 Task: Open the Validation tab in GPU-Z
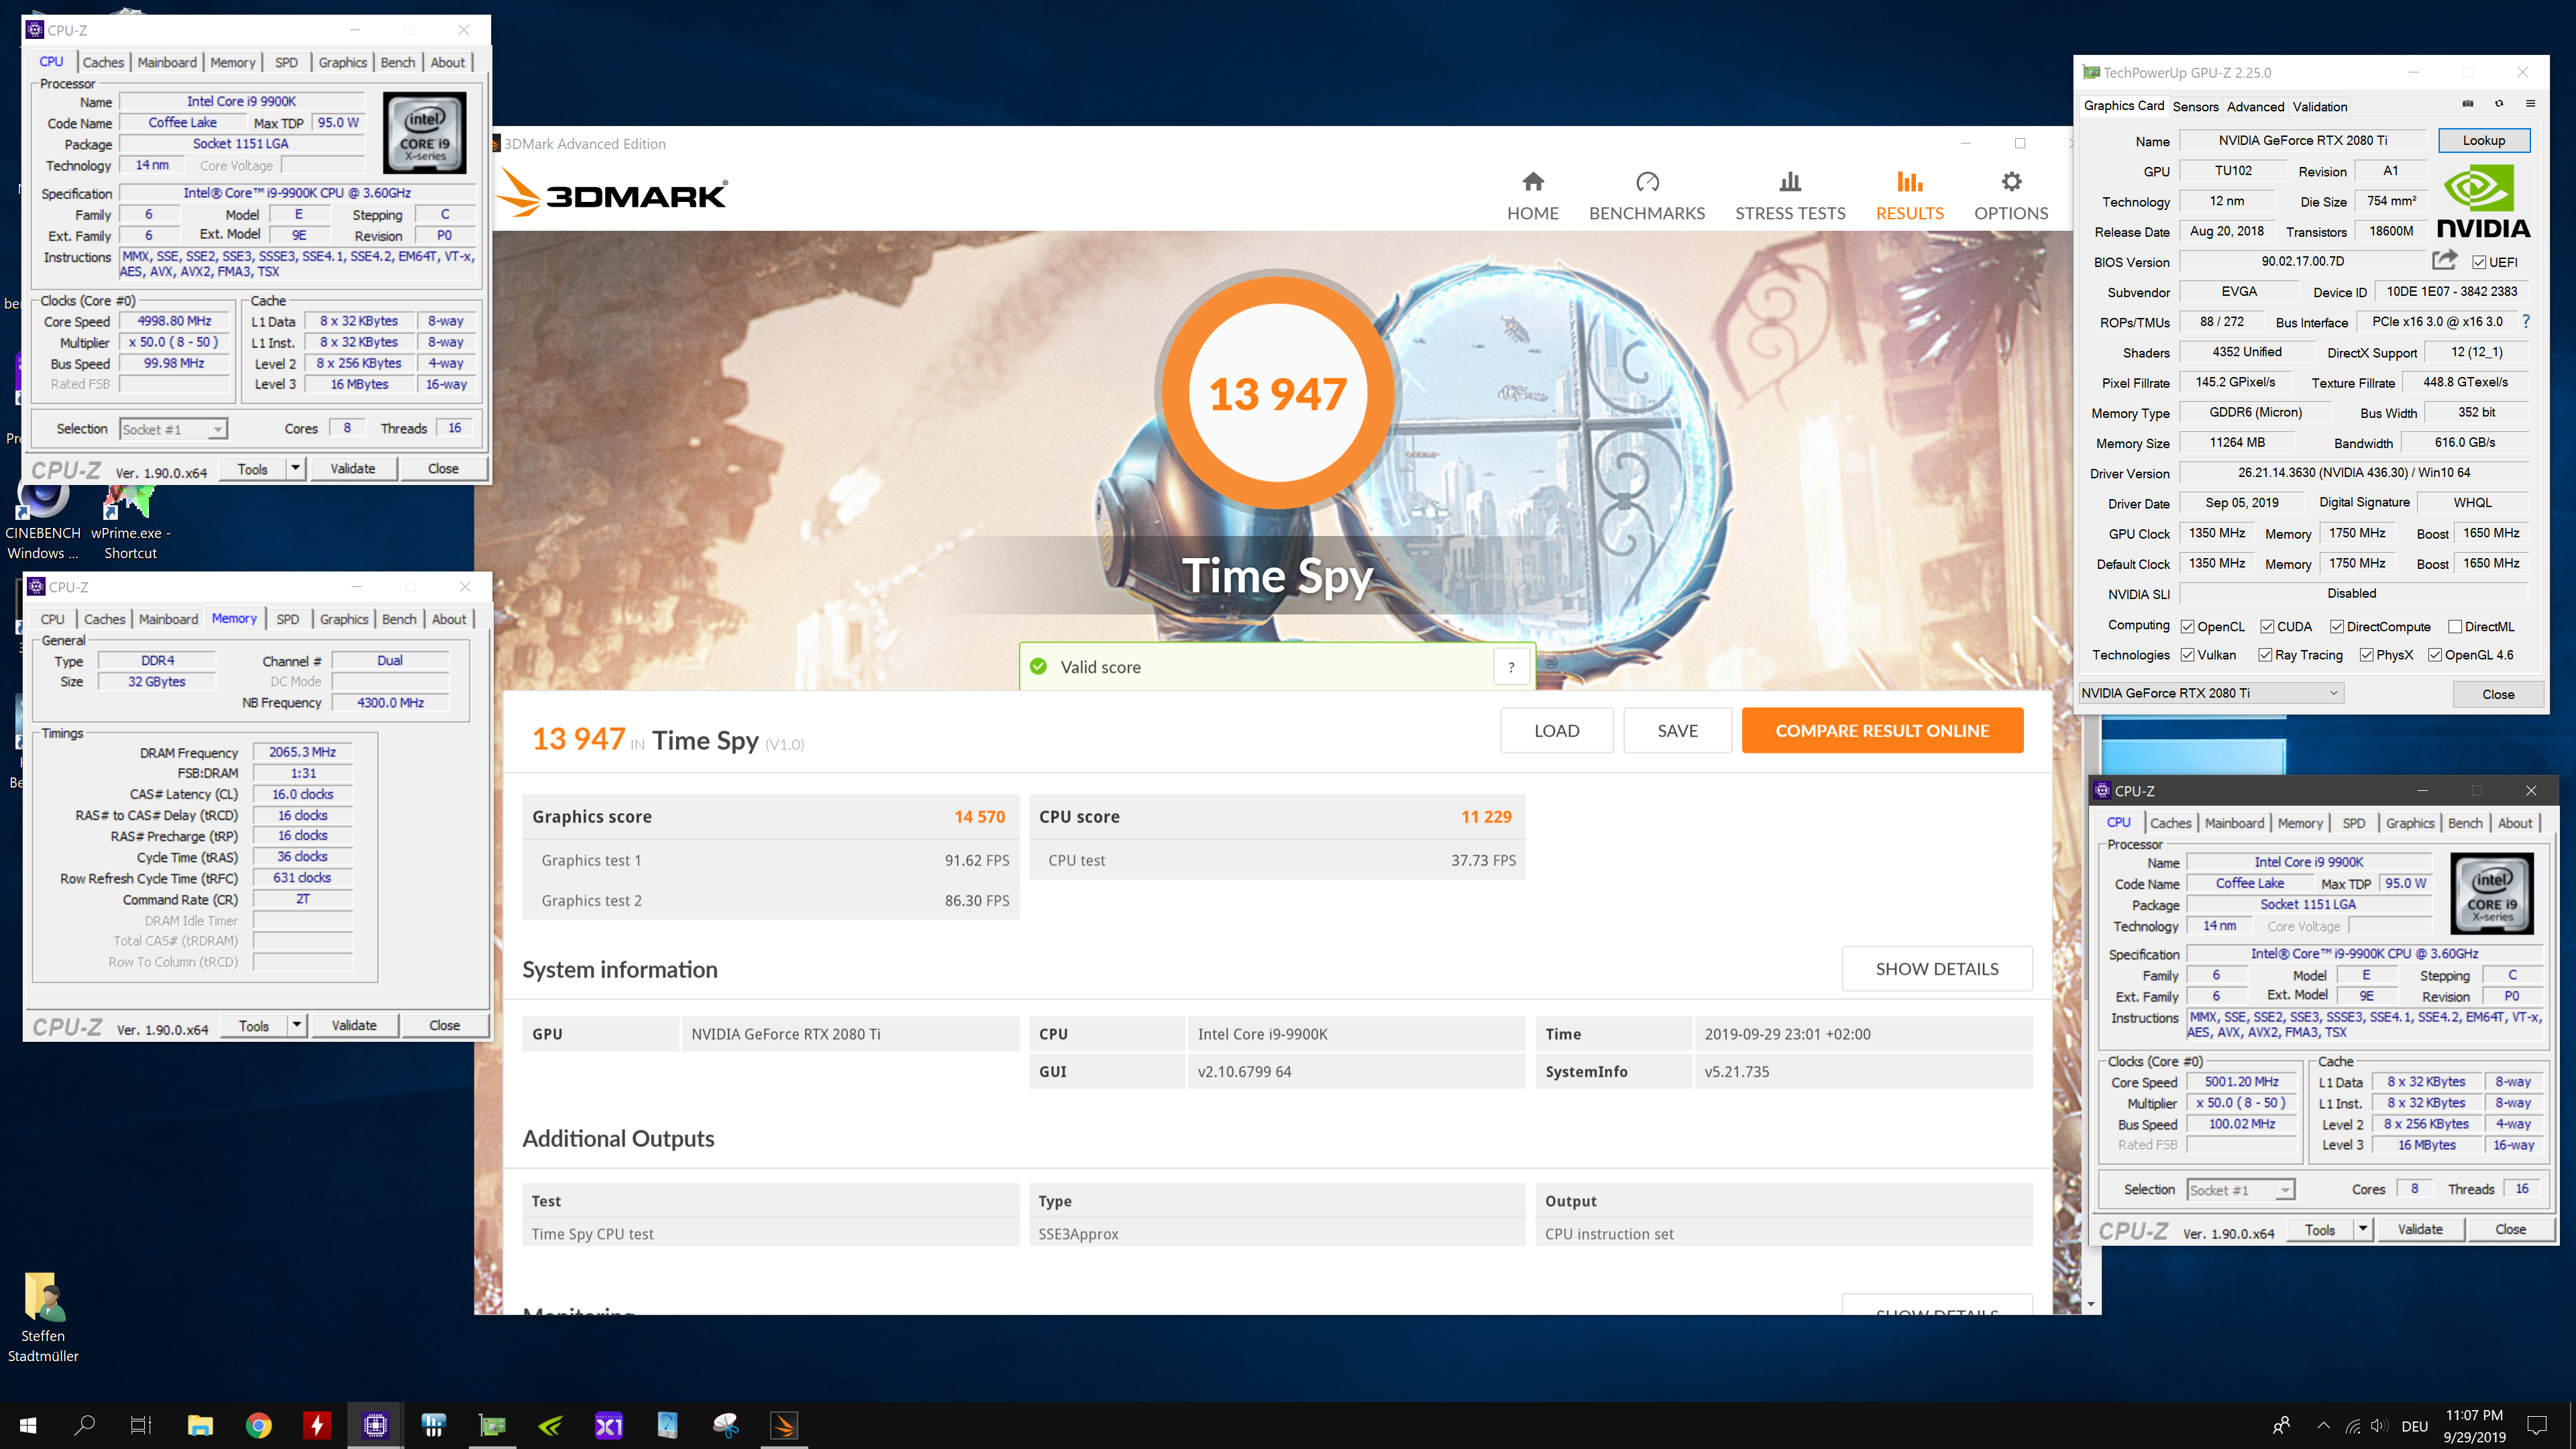pos(2320,106)
